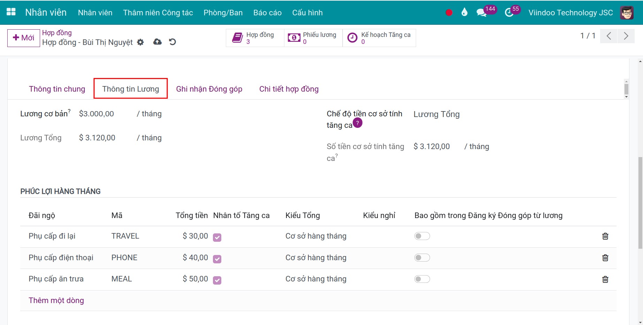Toggle contribution inclusion for Phụ cấp ăn trưa
This screenshot has width=643, height=325.
(422, 279)
